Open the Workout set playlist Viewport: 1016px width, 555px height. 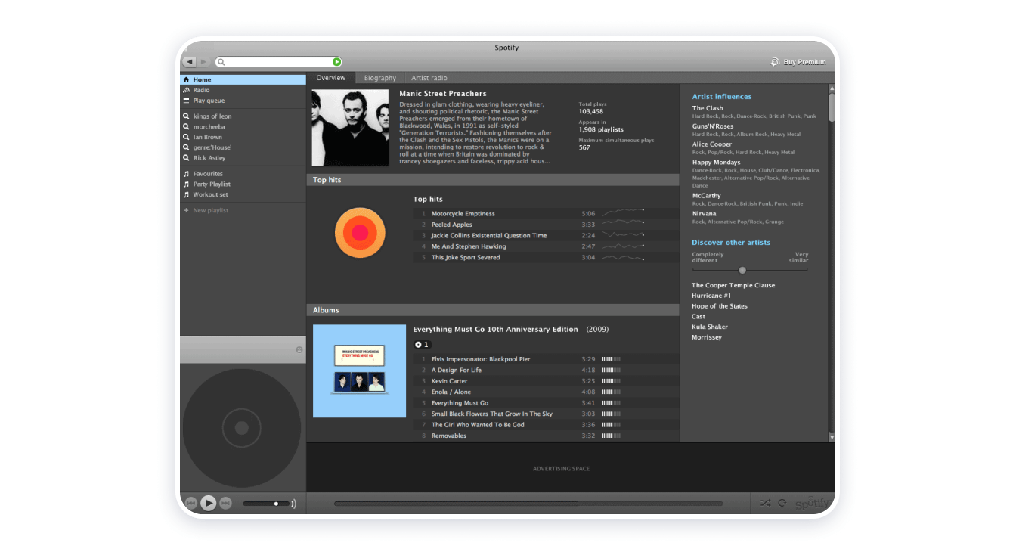coord(243,194)
